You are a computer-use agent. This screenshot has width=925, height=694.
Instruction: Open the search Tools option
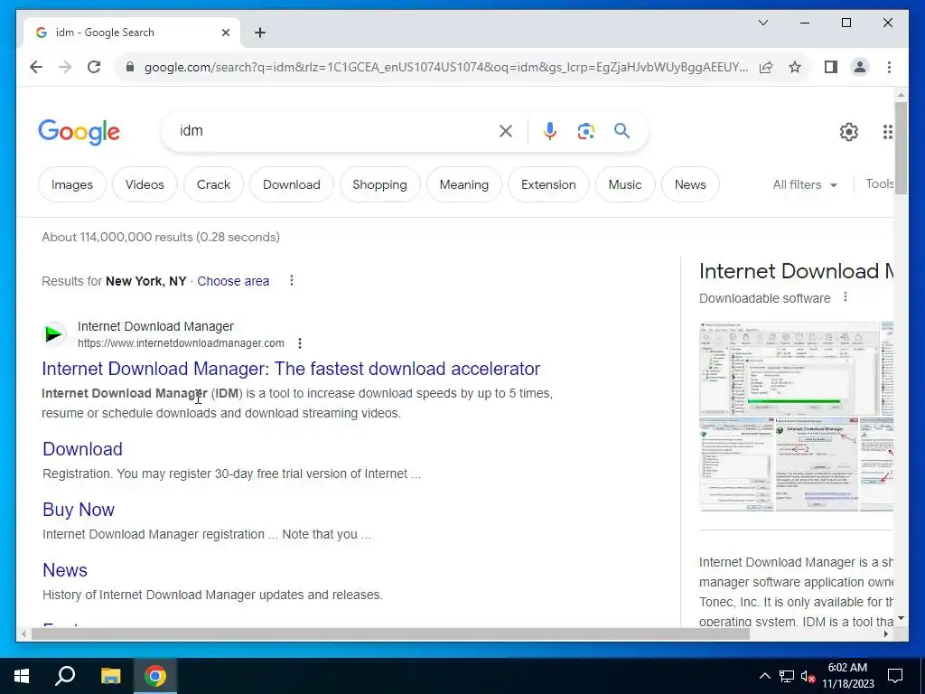tap(879, 184)
